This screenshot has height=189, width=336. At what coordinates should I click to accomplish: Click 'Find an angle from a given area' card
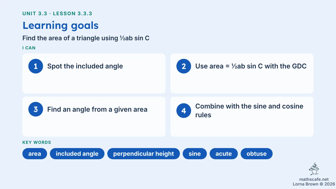[x=94, y=117]
